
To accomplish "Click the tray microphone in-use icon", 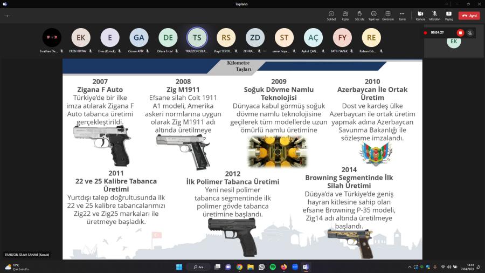I will [435, 267].
